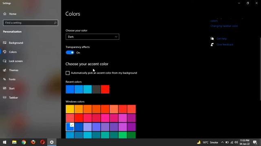Image resolution: width=261 pixels, height=146 pixels.
Task: Enable automatically pick accent color checkbox
Action: click(68, 73)
